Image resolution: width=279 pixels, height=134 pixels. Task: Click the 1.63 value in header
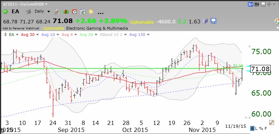point(195,22)
